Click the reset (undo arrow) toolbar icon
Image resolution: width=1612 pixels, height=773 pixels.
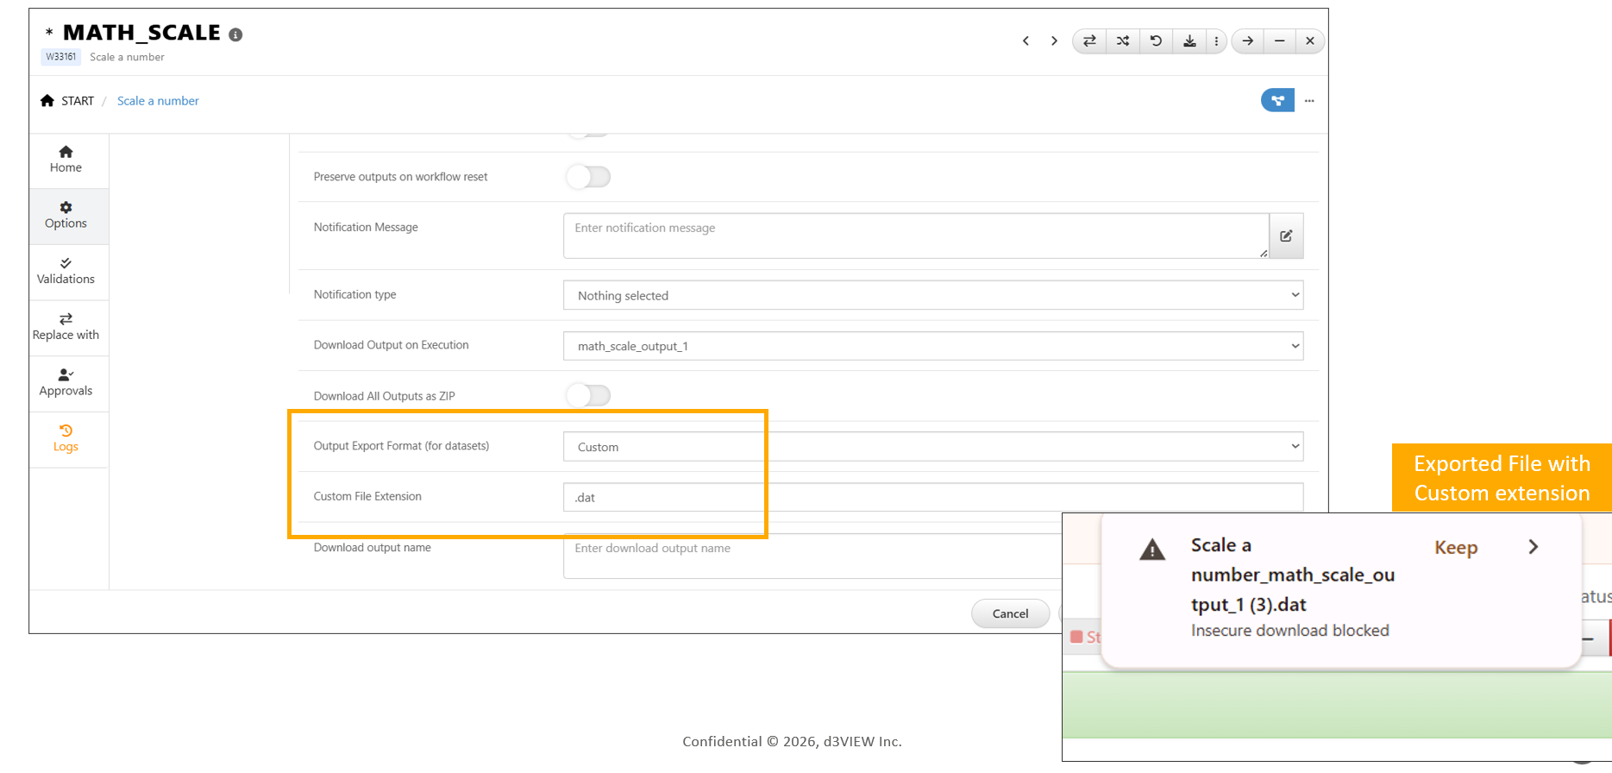(1156, 41)
